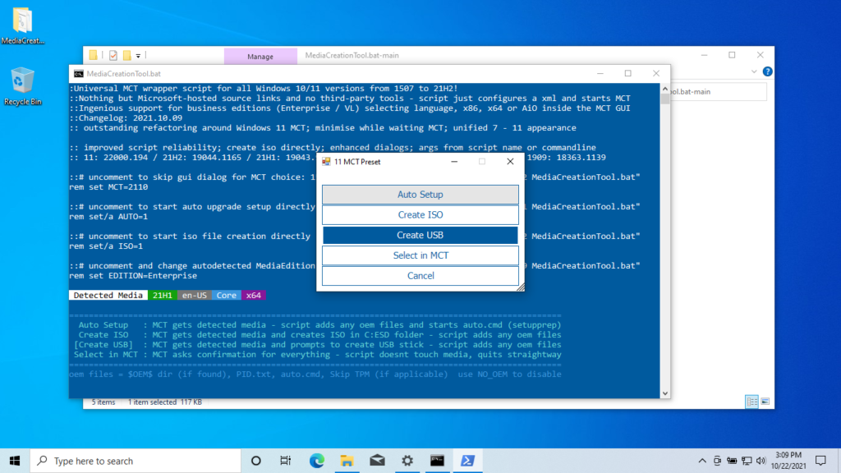Expand hidden icons in the system tray

point(702,460)
